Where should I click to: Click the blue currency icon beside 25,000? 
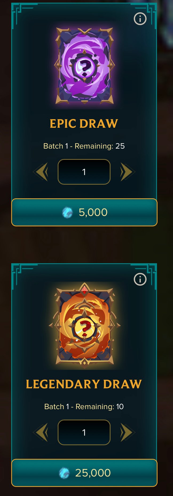[64, 473]
